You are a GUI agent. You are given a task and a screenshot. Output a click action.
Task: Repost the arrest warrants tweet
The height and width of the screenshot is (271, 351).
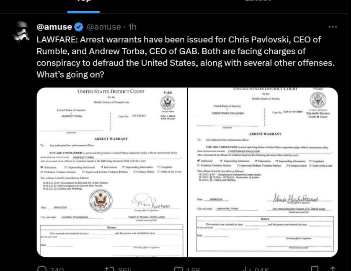pos(110,268)
